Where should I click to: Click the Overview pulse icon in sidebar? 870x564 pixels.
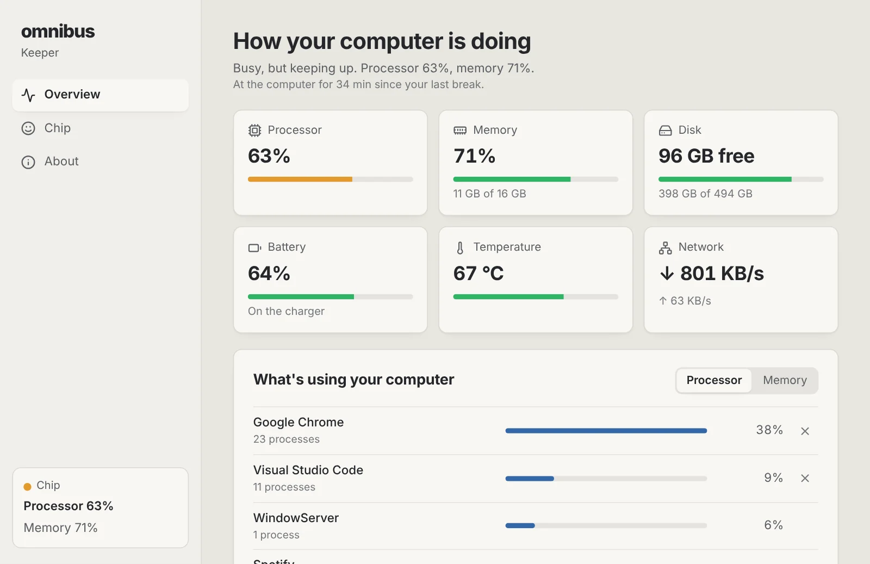(28, 95)
